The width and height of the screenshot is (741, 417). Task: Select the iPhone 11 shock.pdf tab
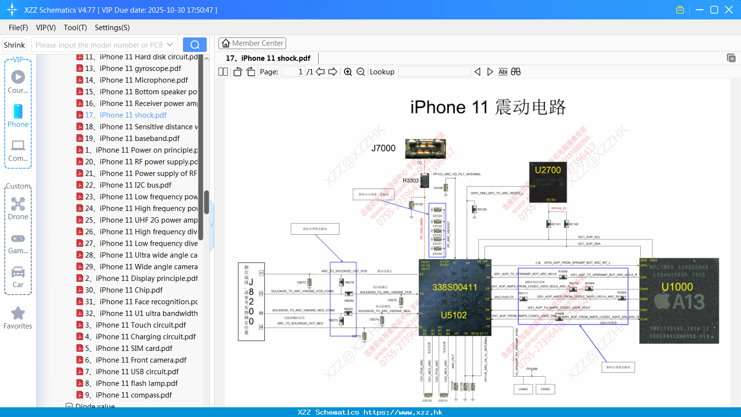[268, 58]
